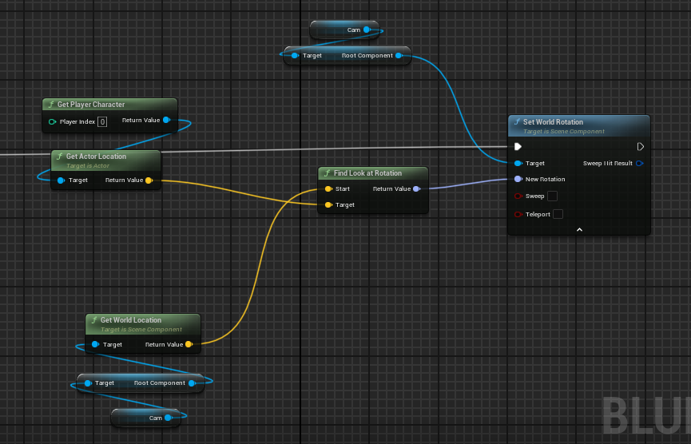Click Target pin on Get Actor Location node

click(x=62, y=180)
